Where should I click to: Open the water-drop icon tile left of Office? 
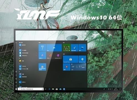[x=42, y=55]
